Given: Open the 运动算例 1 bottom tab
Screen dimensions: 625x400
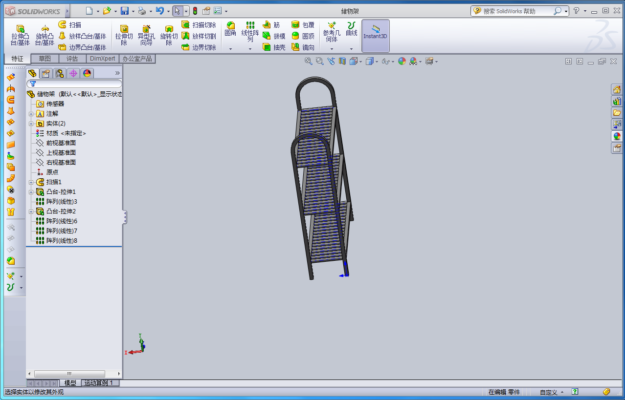Looking at the screenshot, I should coord(101,383).
